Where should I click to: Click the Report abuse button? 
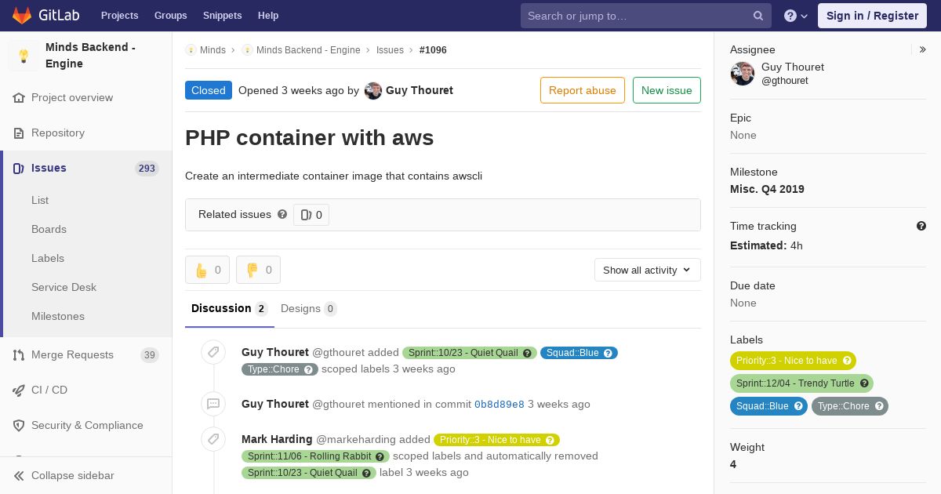(583, 90)
